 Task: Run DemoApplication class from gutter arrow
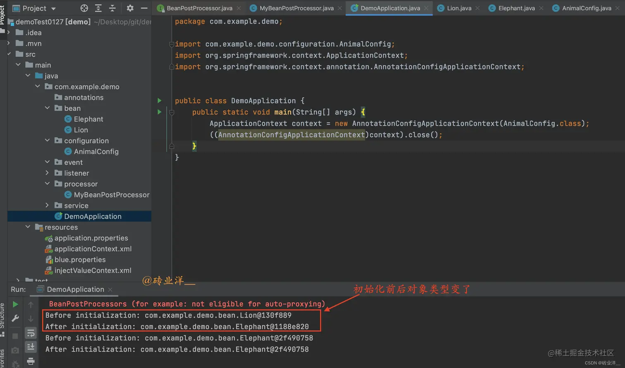159,100
